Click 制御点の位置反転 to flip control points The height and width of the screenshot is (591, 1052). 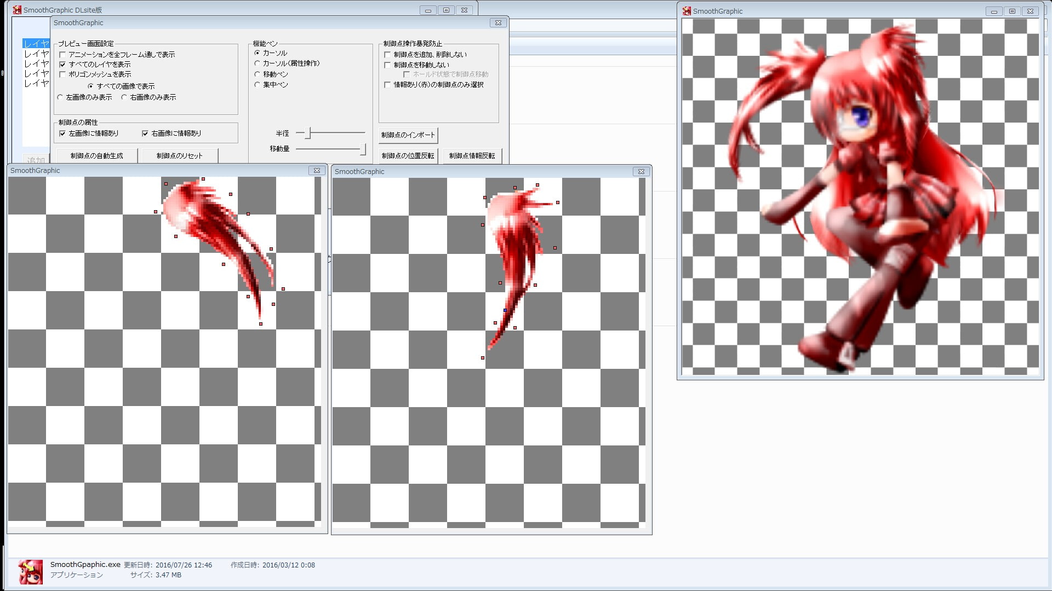click(x=407, y=155)
